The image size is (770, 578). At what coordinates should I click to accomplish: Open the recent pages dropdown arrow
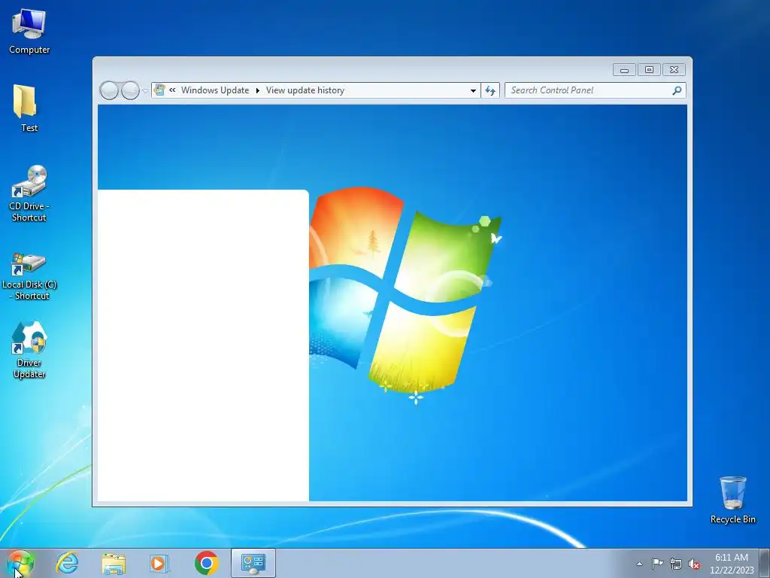pos(145,91)
